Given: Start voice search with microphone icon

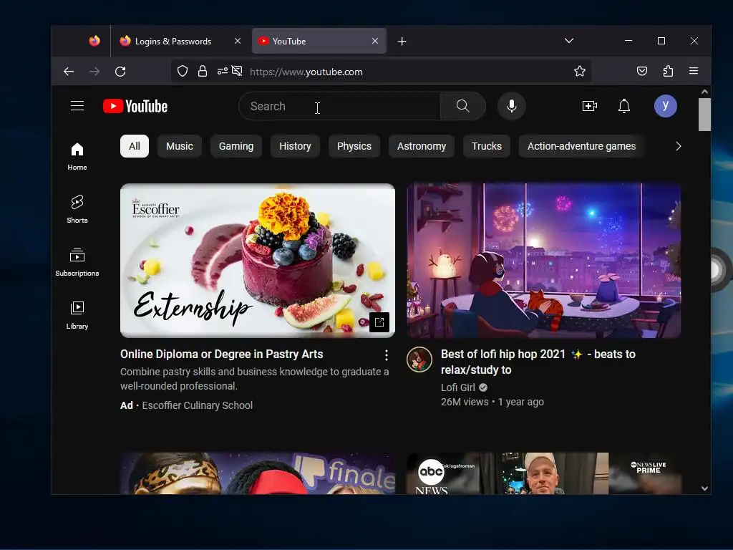Looking at the screenshot, I should [x=512, y=106].
